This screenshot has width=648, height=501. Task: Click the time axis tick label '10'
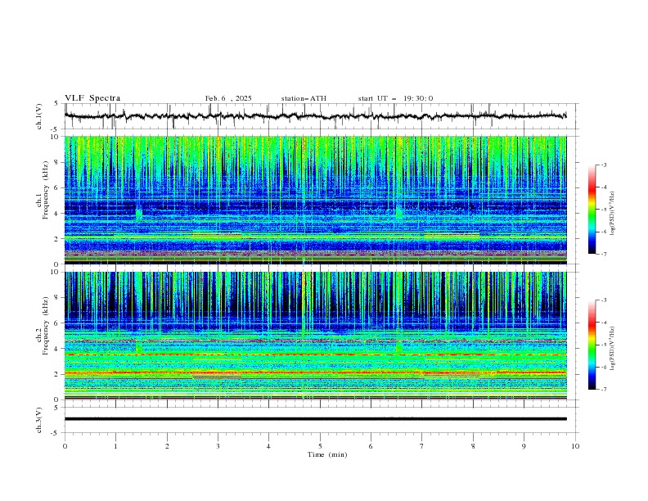pos(575,446)
